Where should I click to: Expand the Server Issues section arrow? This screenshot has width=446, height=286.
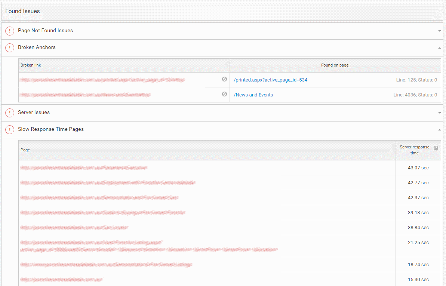click(440, 113)
